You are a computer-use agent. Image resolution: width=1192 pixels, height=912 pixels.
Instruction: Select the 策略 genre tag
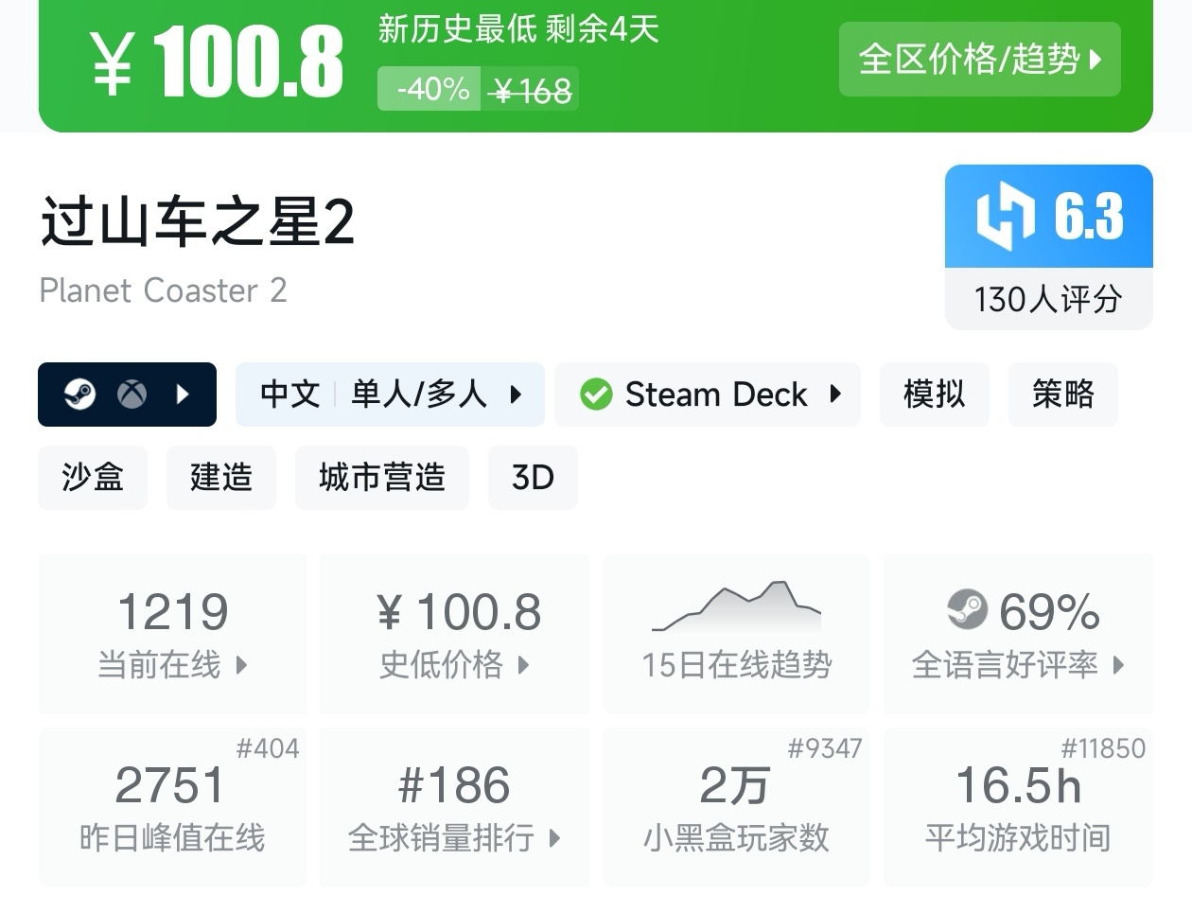(1062, 395)
